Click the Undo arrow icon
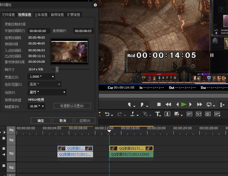228x176 pixels. point(107,114)
